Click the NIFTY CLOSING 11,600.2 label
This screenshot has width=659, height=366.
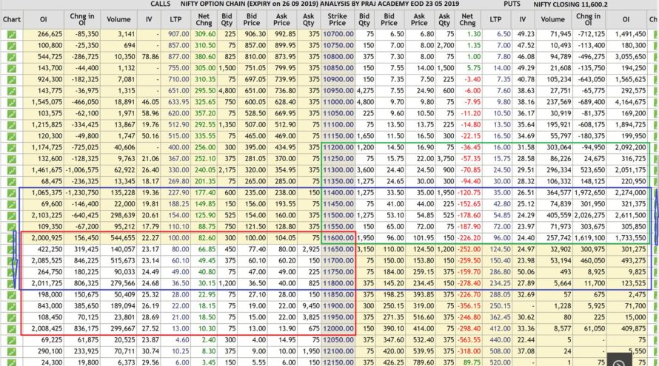coord(571,4)
